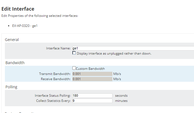The width and height of the screenshot is (194, 113).
Task: Click the 'Interface Name:' label
Action: [58, 48]
